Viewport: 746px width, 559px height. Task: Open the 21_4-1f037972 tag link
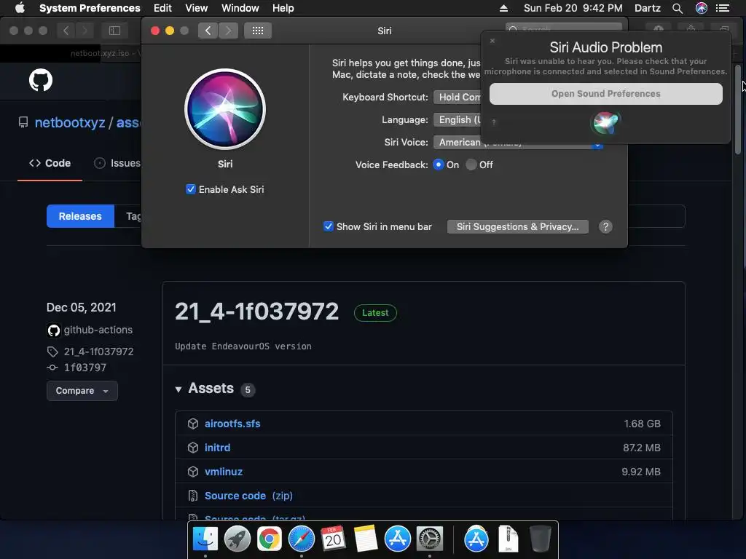point(98,352)
